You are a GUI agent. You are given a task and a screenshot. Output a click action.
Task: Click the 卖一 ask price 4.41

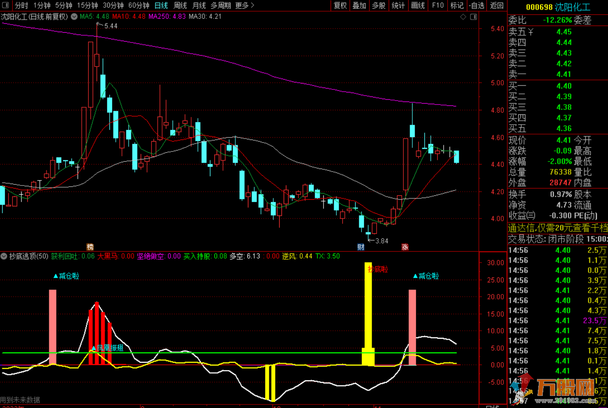[564, 74]
